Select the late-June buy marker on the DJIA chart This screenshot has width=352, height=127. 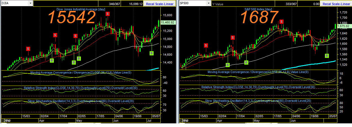(152, 53)
